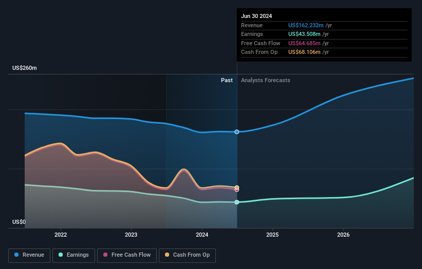Select the 2025 x-axis label
The width and height of the screenshot is (422, 269).
tap(272, 235)
